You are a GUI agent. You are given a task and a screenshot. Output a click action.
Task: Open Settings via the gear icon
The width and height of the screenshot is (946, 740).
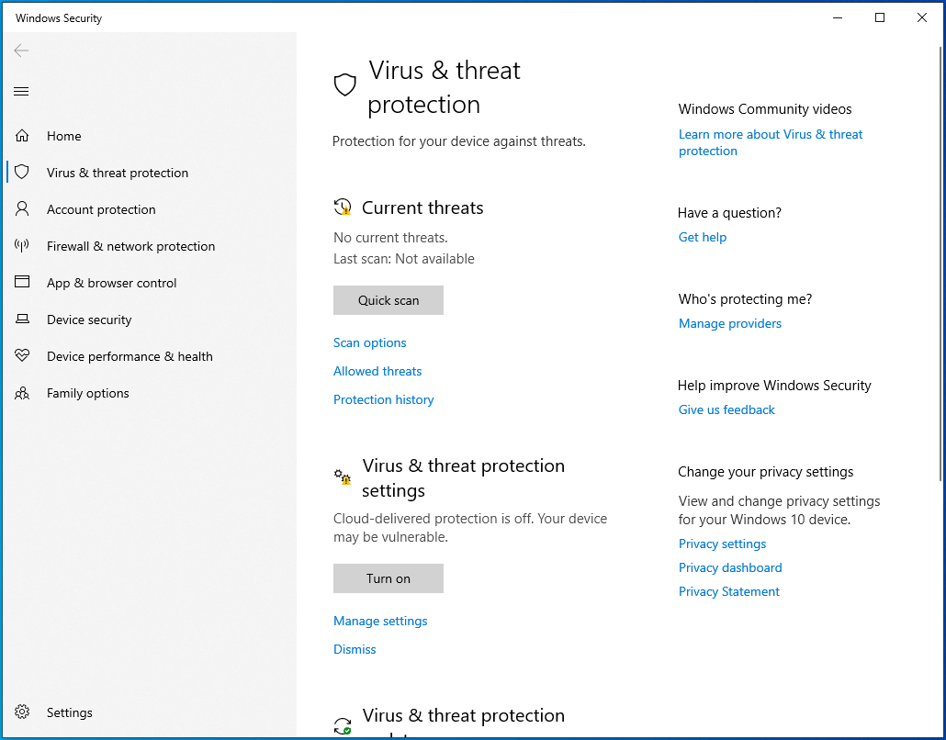coord(21,712)
